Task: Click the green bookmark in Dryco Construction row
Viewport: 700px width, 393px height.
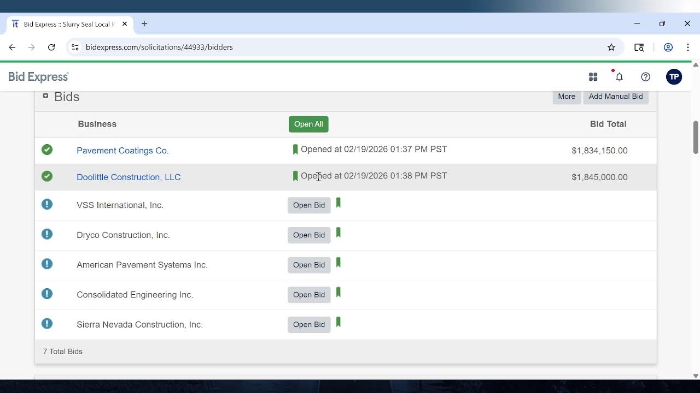Action: (x=339, y=233)
